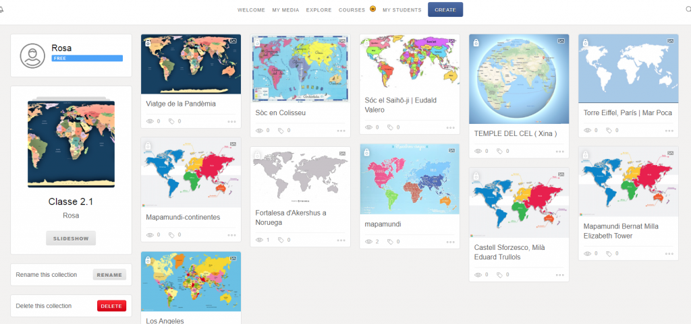Click lock icon on TEMPLE DEL CEL card
Screen dimensions: 691x324
[476, 42]
